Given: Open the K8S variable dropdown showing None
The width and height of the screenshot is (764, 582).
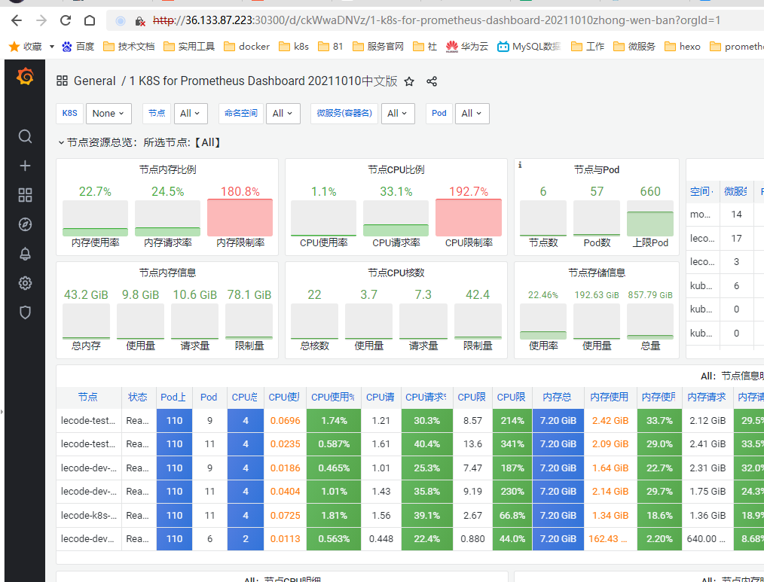Looking at the screenshot, I should click(x=108, y=114).
